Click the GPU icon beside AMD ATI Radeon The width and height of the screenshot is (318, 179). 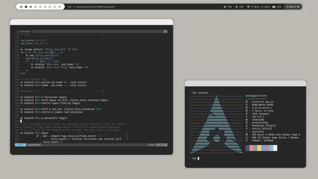pos(246,138)
